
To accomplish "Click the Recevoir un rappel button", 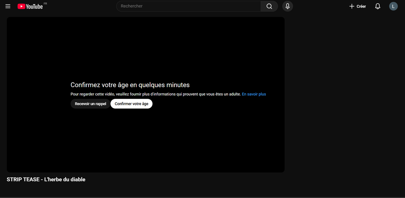I will pyautogui.click(x=91, y=104).
